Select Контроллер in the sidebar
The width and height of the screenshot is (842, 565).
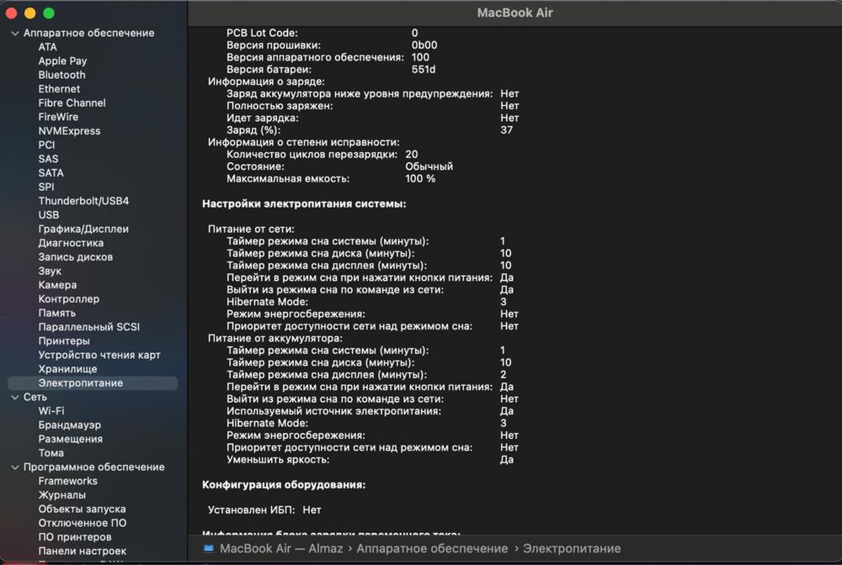point(69,299)
